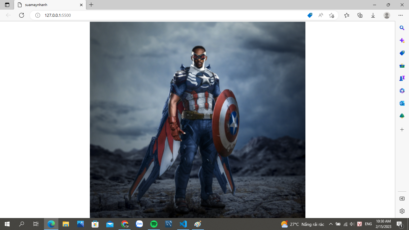409x230 pixels.
Task: Start Read aloud for this page
Action: (x=321, y=15)
